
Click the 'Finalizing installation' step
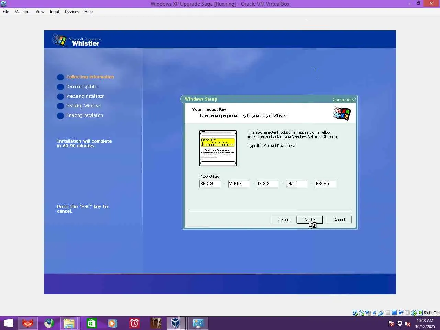click(x=85, y=115)
